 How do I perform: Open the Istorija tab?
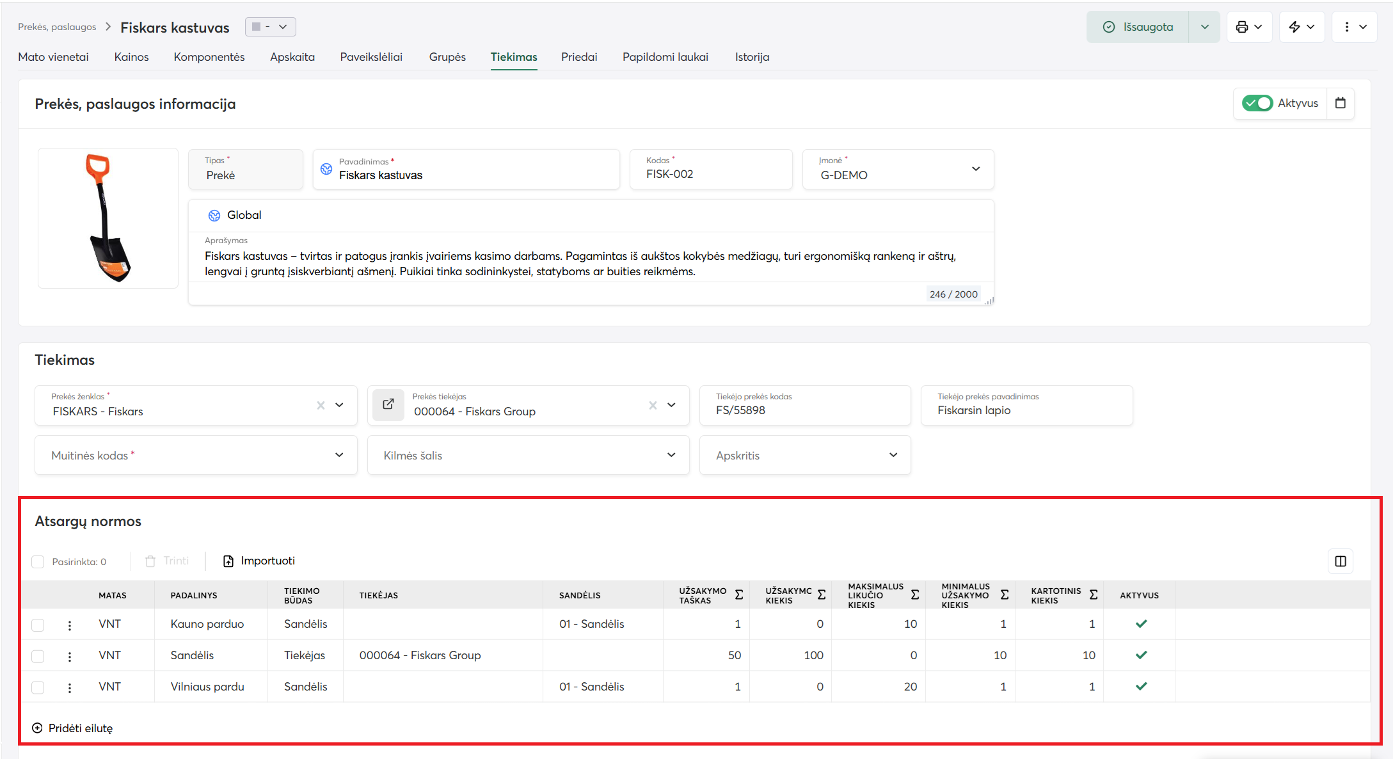click(x=752, y=57)
